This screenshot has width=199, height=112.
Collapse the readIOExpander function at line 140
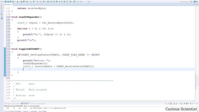[x=11, y=17]
